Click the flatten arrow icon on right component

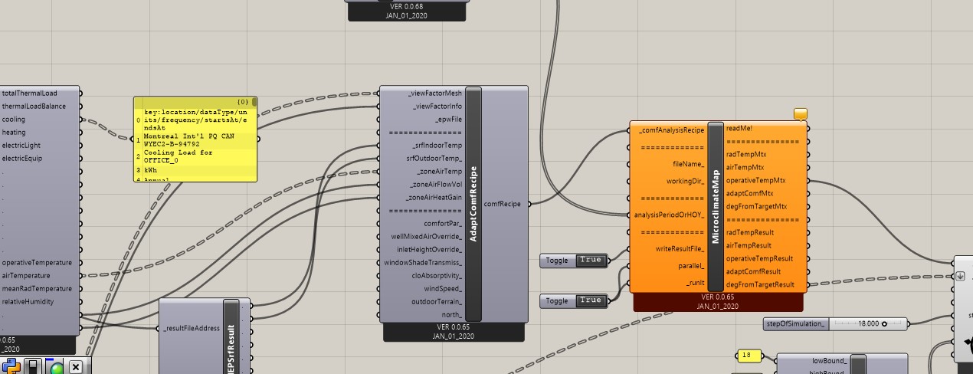click(x=960, y=276)
